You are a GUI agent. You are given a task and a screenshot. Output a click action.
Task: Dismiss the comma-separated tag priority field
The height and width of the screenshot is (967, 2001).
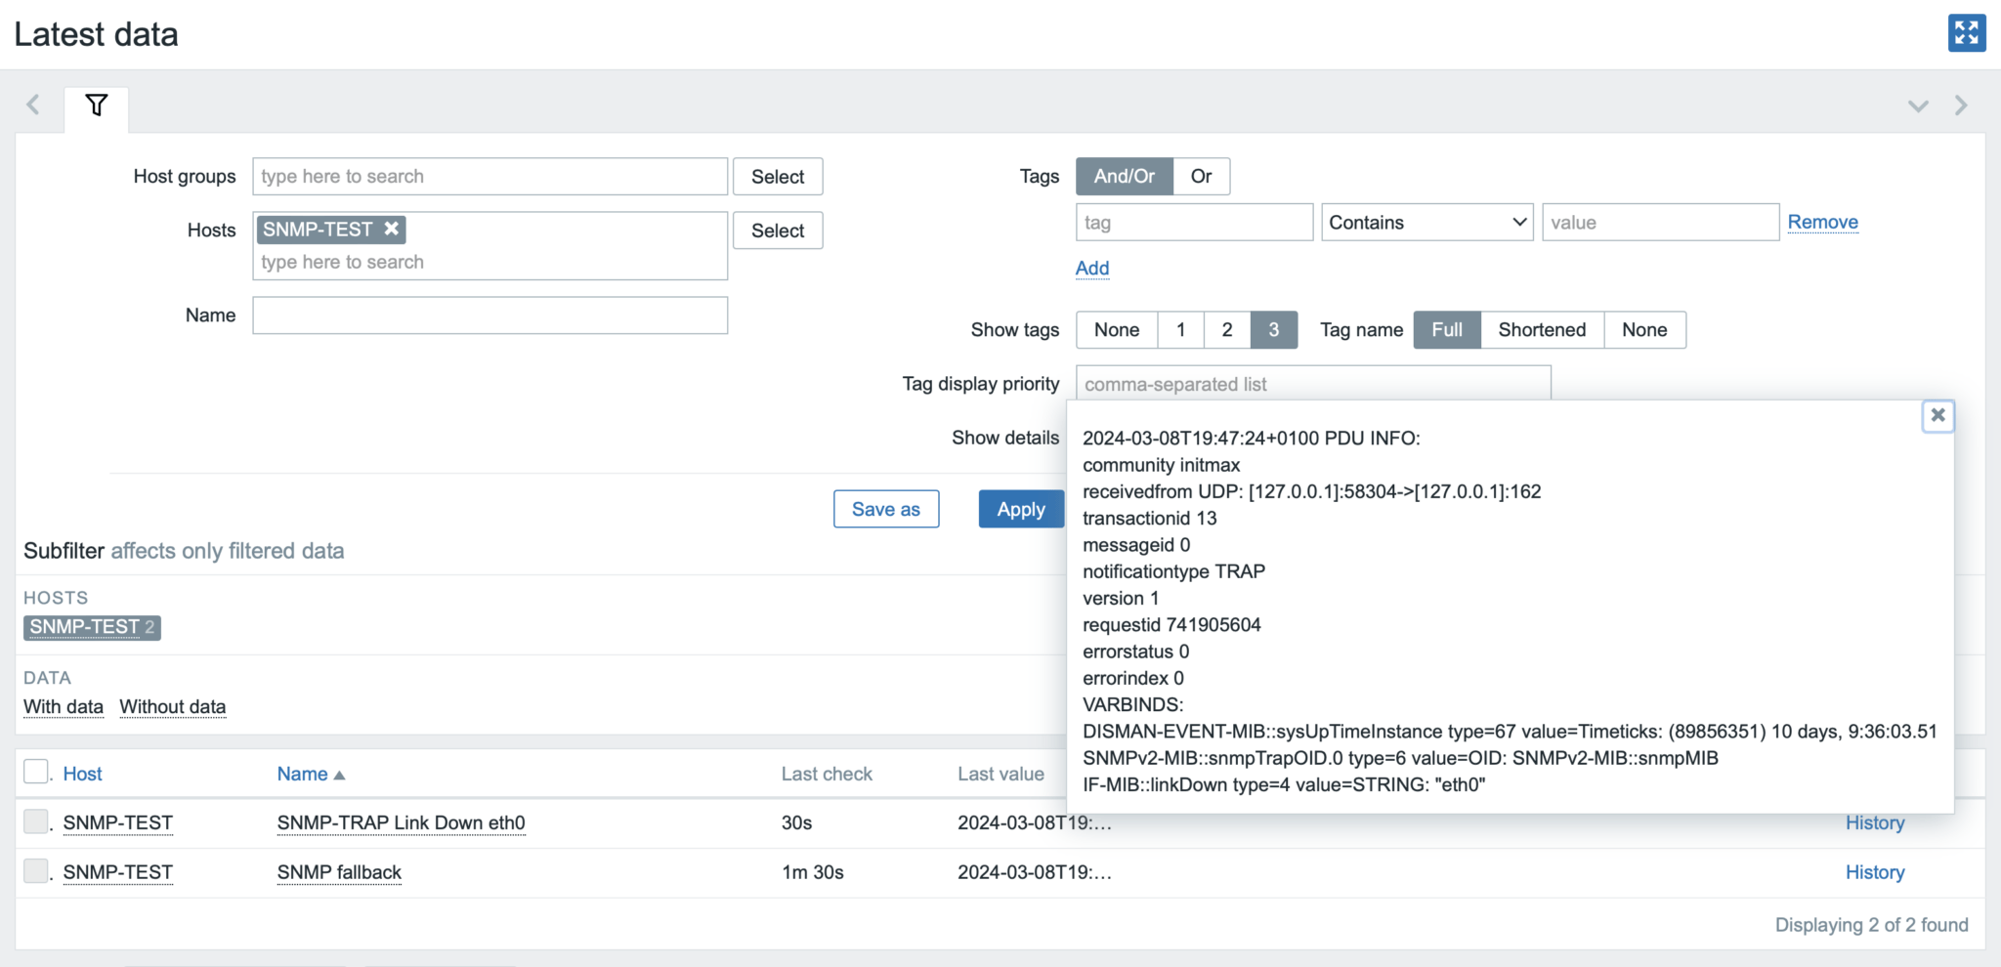(1309, 383)
